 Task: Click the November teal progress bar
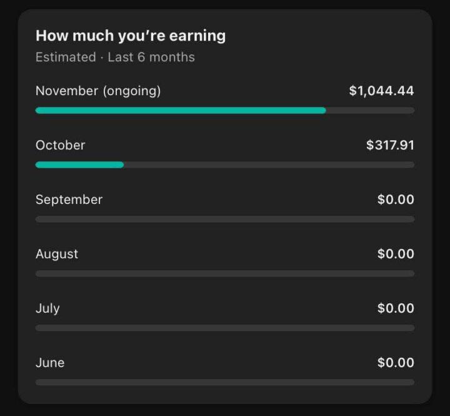[x=181, y=110]
